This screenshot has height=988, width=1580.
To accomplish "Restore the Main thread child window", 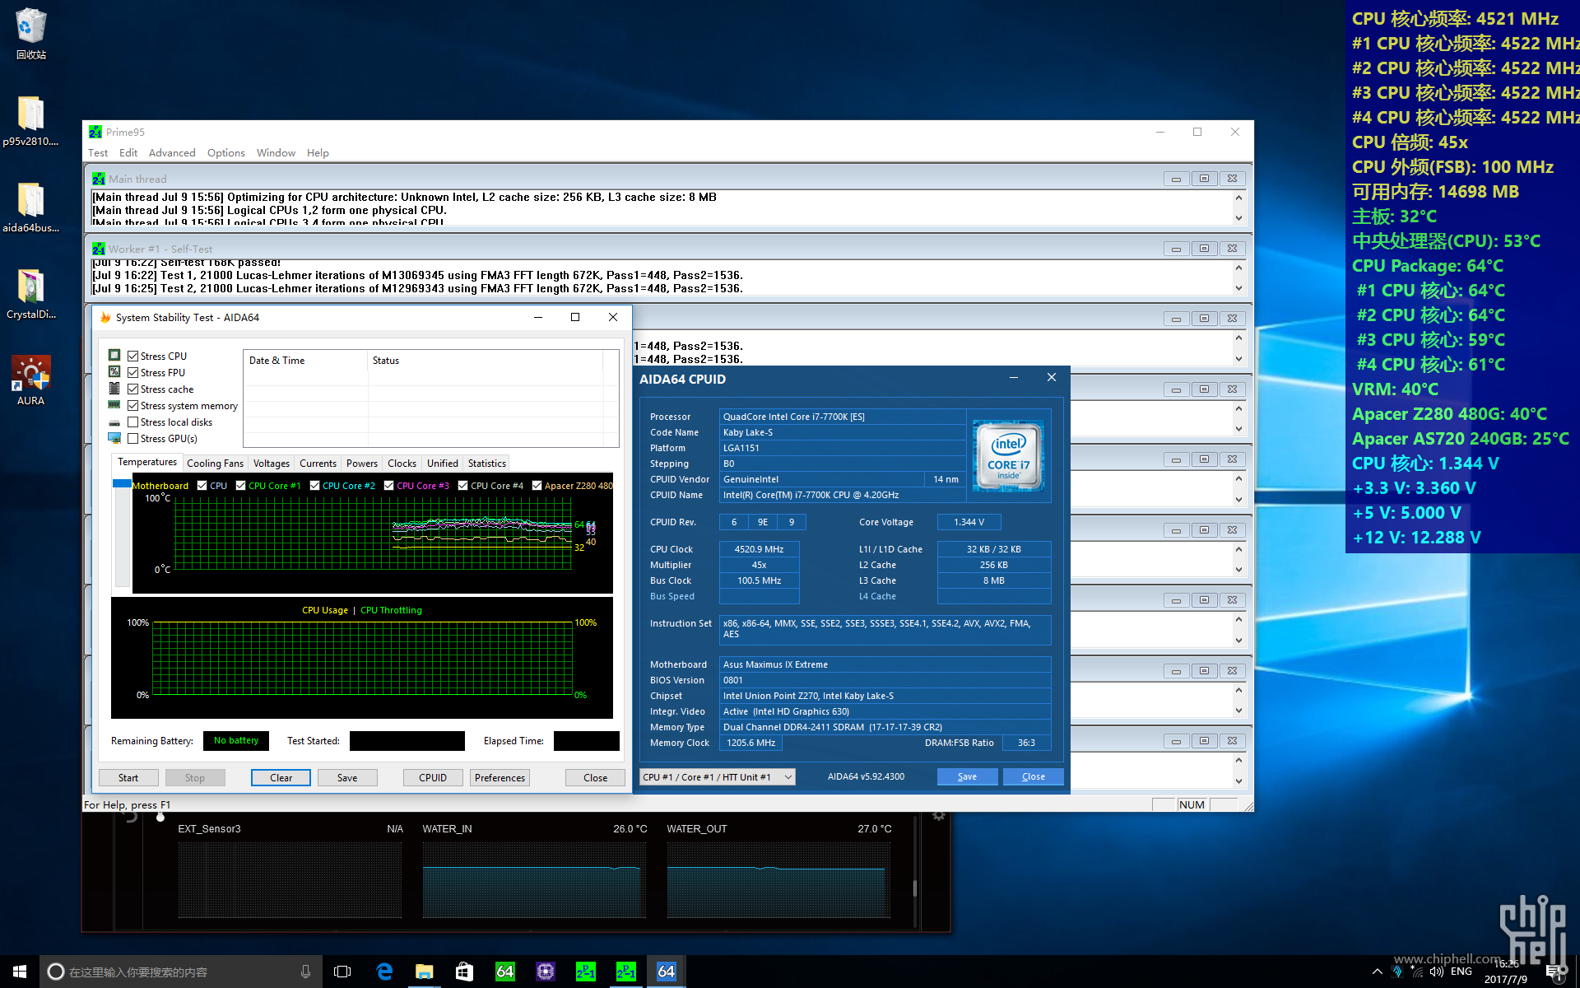I will [1204, 179].
